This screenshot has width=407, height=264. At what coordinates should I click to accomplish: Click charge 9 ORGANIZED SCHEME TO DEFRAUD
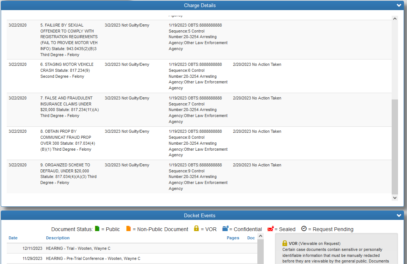coord(68,174)
